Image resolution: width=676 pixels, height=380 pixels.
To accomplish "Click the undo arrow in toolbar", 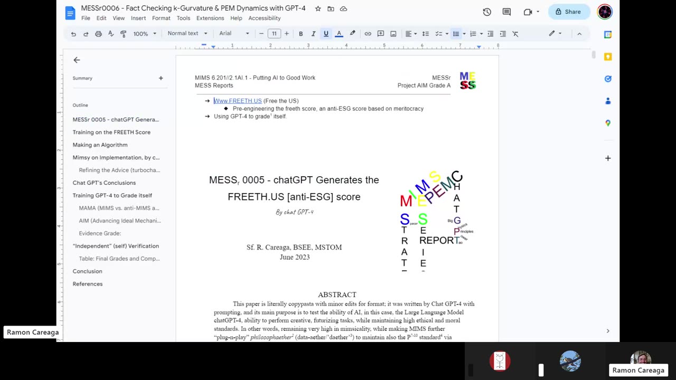I will point(73,34).
